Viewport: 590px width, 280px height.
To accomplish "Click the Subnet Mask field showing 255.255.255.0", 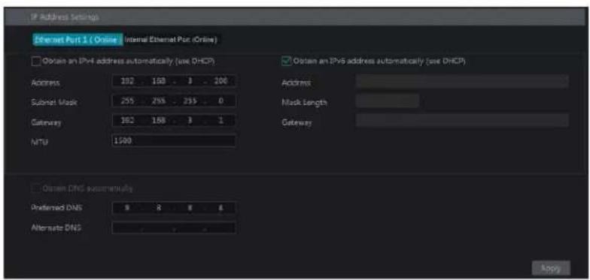I will [174, 101].
